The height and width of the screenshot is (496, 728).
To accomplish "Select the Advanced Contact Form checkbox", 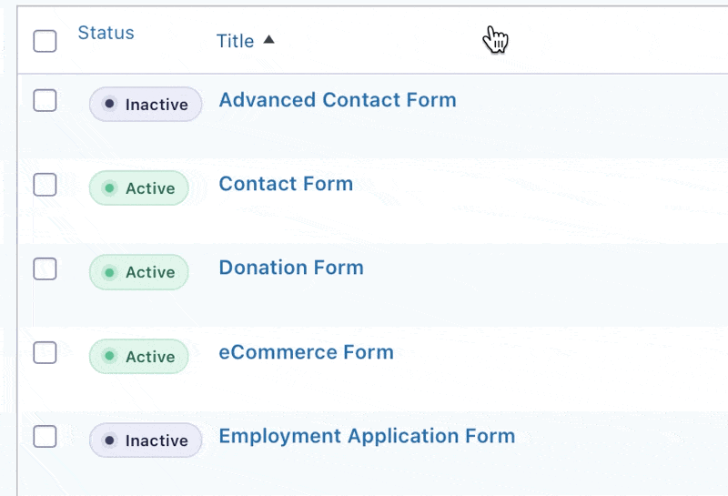I will coord(45,101).
